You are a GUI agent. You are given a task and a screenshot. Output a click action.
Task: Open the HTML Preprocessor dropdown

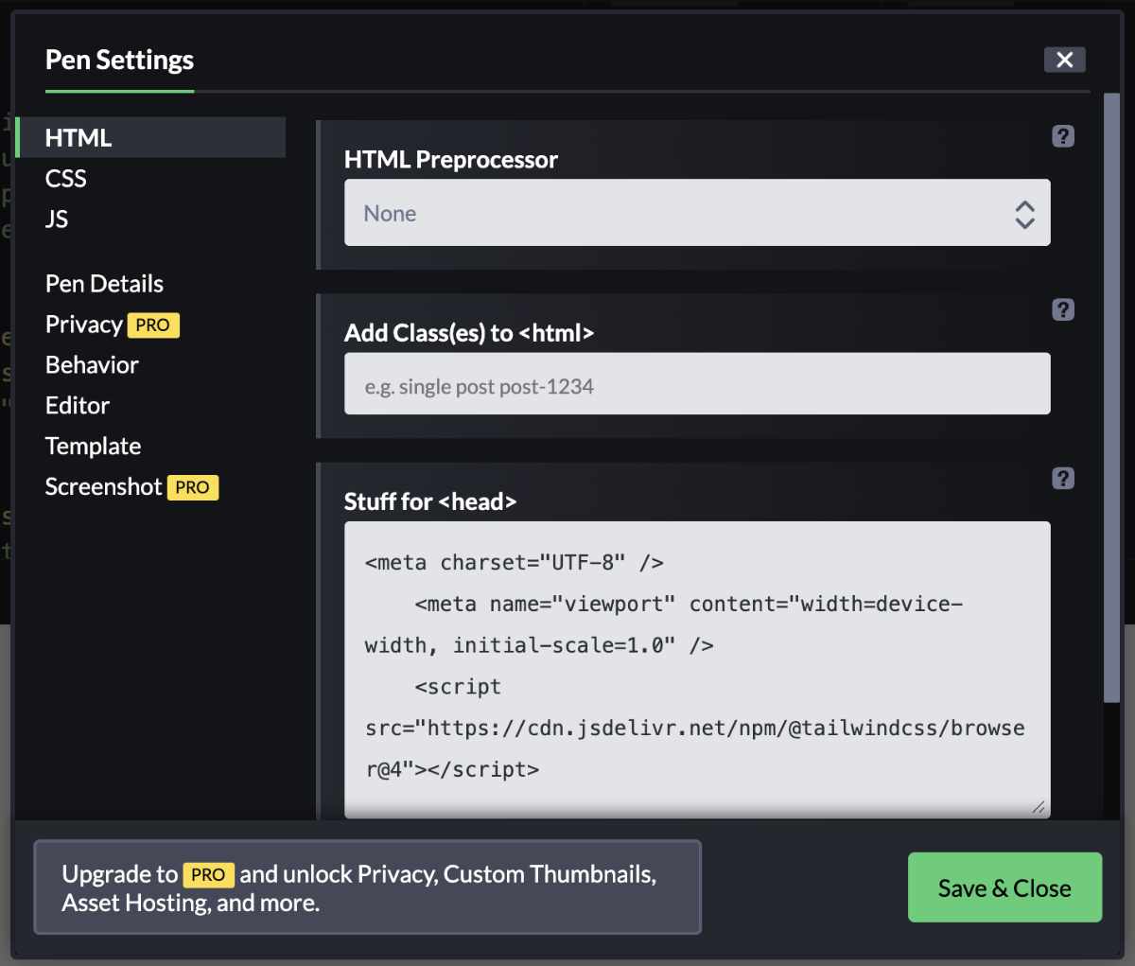tap(697, 213)
